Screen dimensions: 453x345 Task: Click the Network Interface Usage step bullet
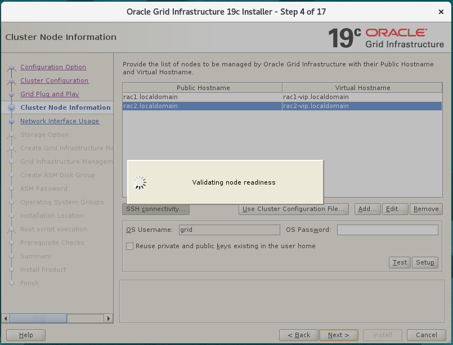pyautogui.click(x=12, y=122)
